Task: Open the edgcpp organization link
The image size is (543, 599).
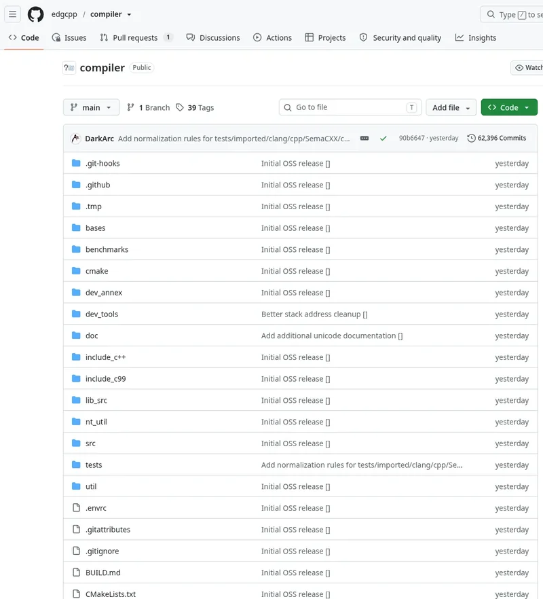Action: tap(64, 14)
